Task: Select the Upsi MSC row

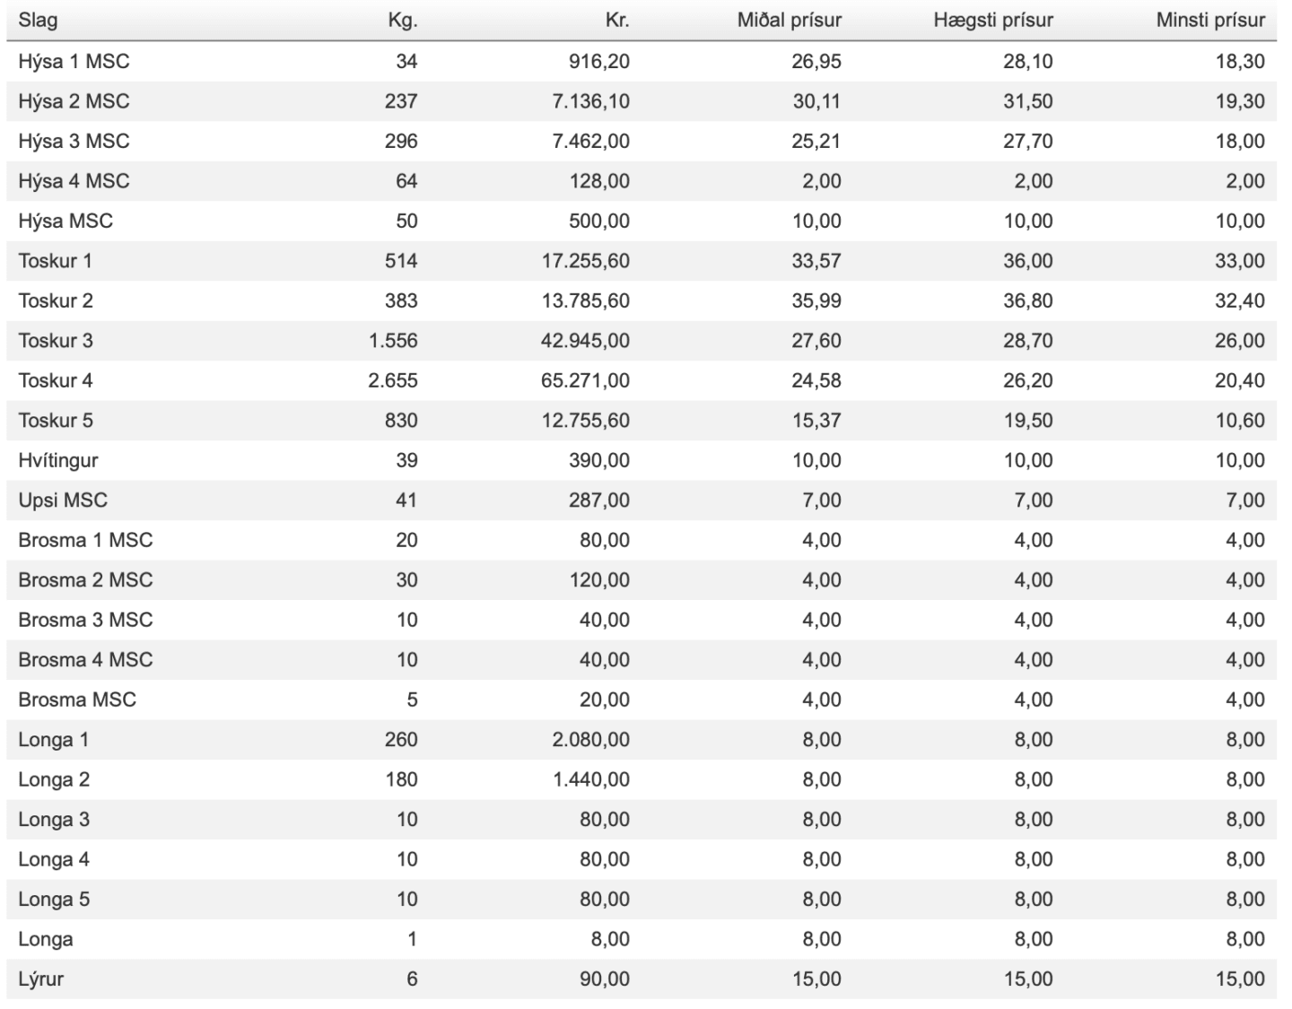Action: [x=642, y=500]
